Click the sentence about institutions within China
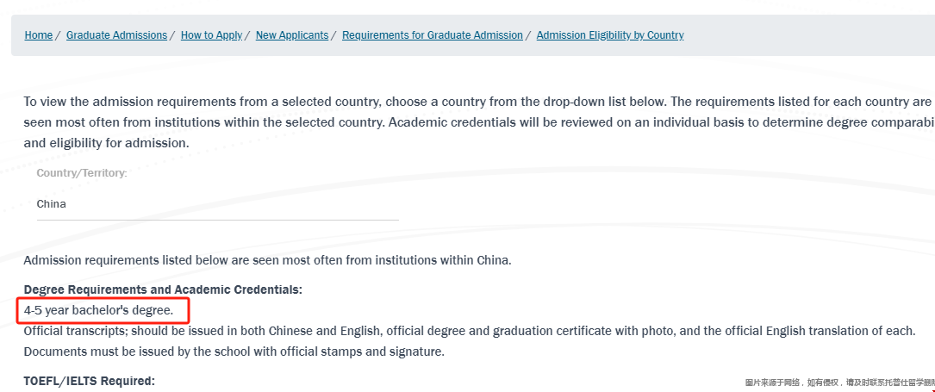935x392 pixels. point(267,259)
